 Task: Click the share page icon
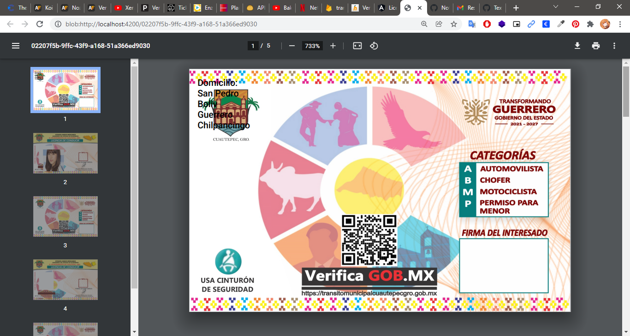coord(439,24)
